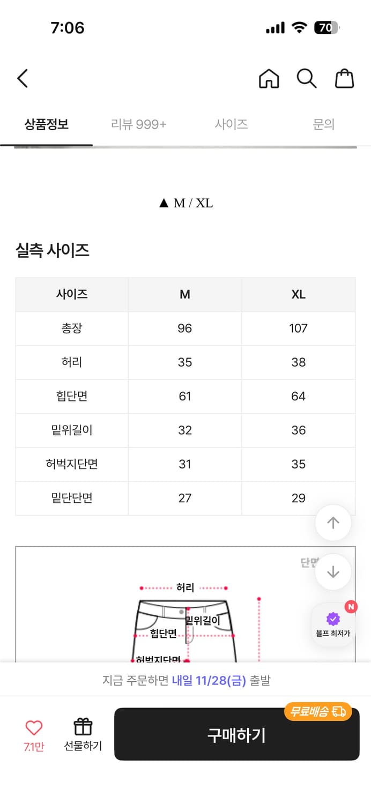Open the 내일 11/28(금) 출발 shipping banner
The width and height of the screenshot is (371, 804).
[186, 680]
